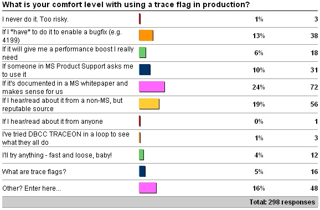This screenshot has width=320, height=210.
Task: Select the magenta Other bar
Action: pos(148,188)
